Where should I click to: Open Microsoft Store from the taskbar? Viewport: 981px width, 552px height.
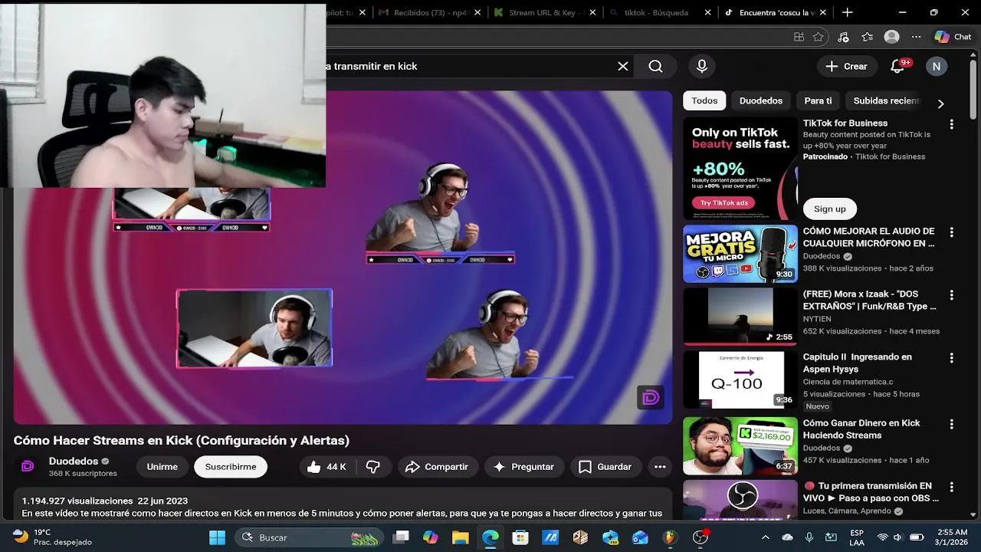point(520,537)
